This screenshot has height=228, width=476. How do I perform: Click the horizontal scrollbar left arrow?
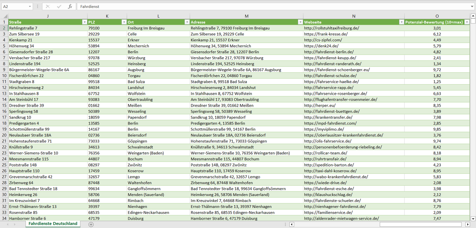coord(292,224)
